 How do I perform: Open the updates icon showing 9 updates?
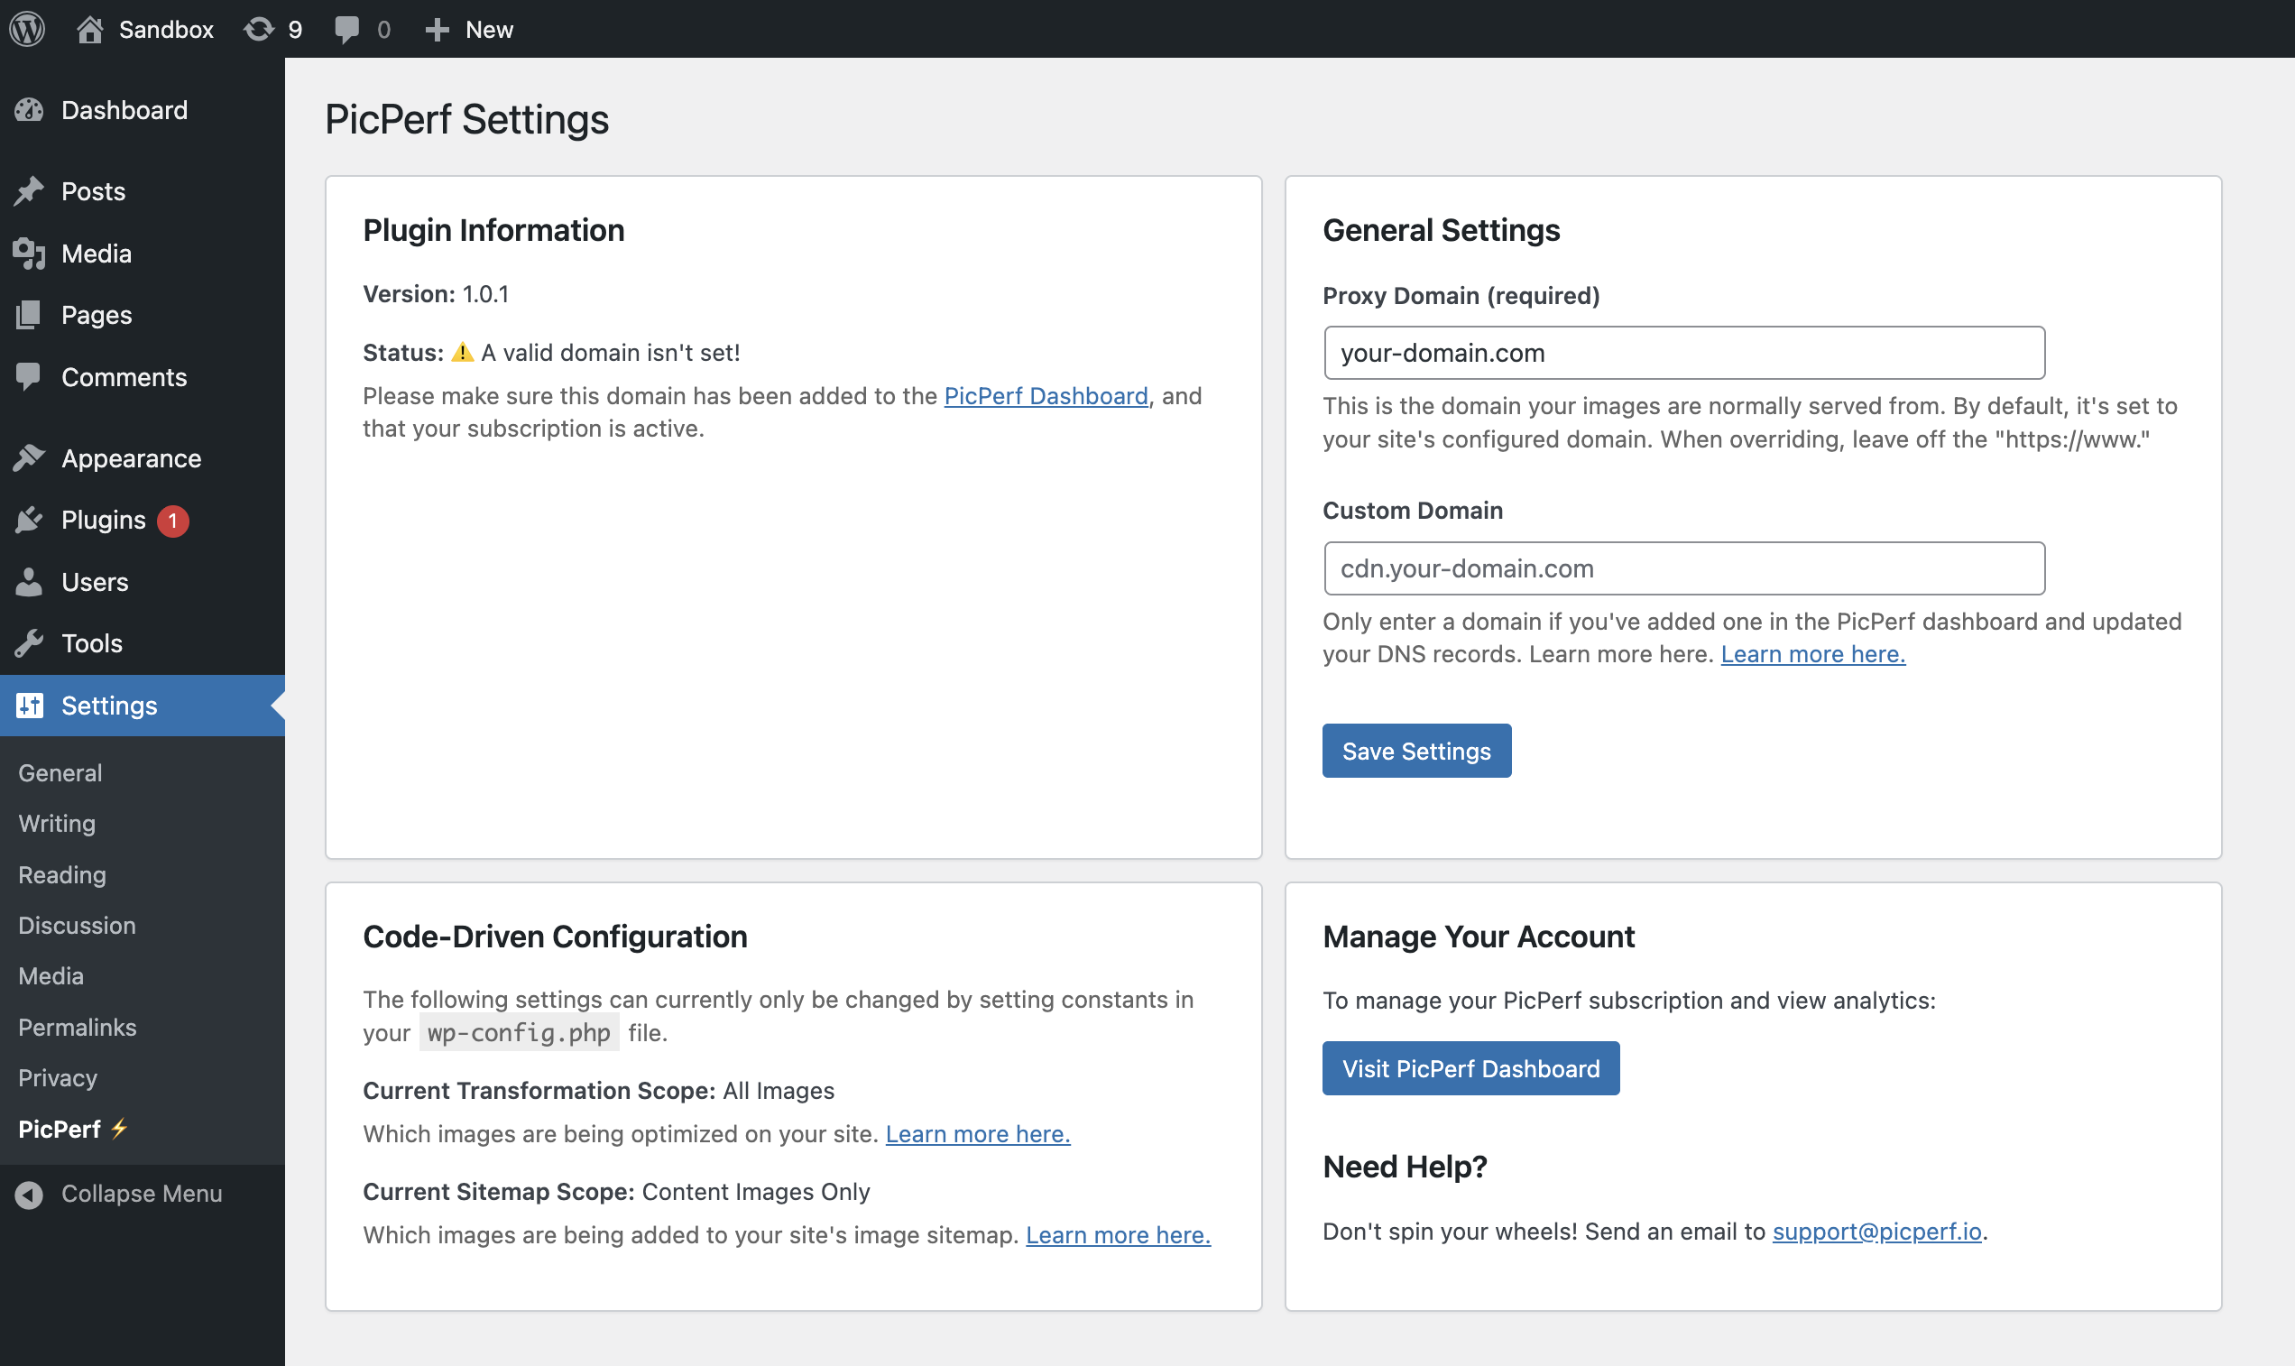coord(259,29)
